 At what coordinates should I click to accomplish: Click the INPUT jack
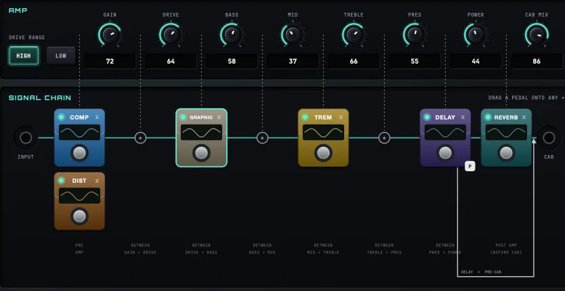tap(26, 138)
